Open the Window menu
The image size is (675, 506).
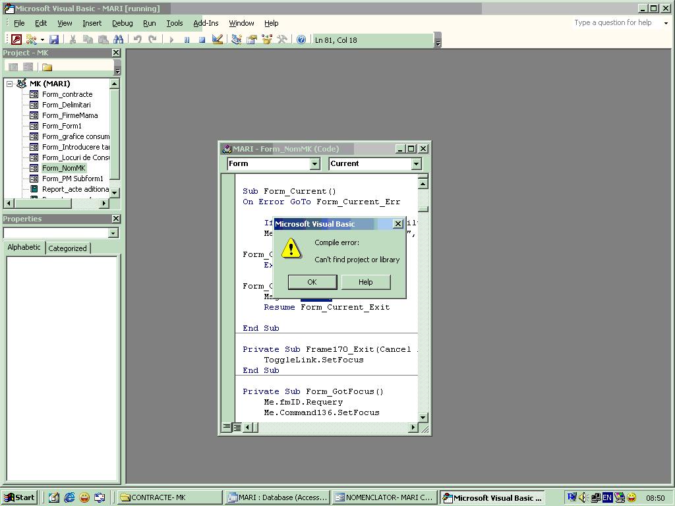pyautogui.click(x=241, y=23)
